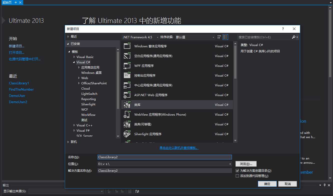Expand the Visual C++ tree node
This screenshot has height=196, width=333.
coord(74,125)
